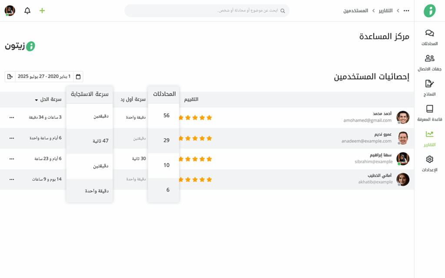Click response speed 47 ثانية
This screenshot has height=278, width=445.
coord(100,141)
